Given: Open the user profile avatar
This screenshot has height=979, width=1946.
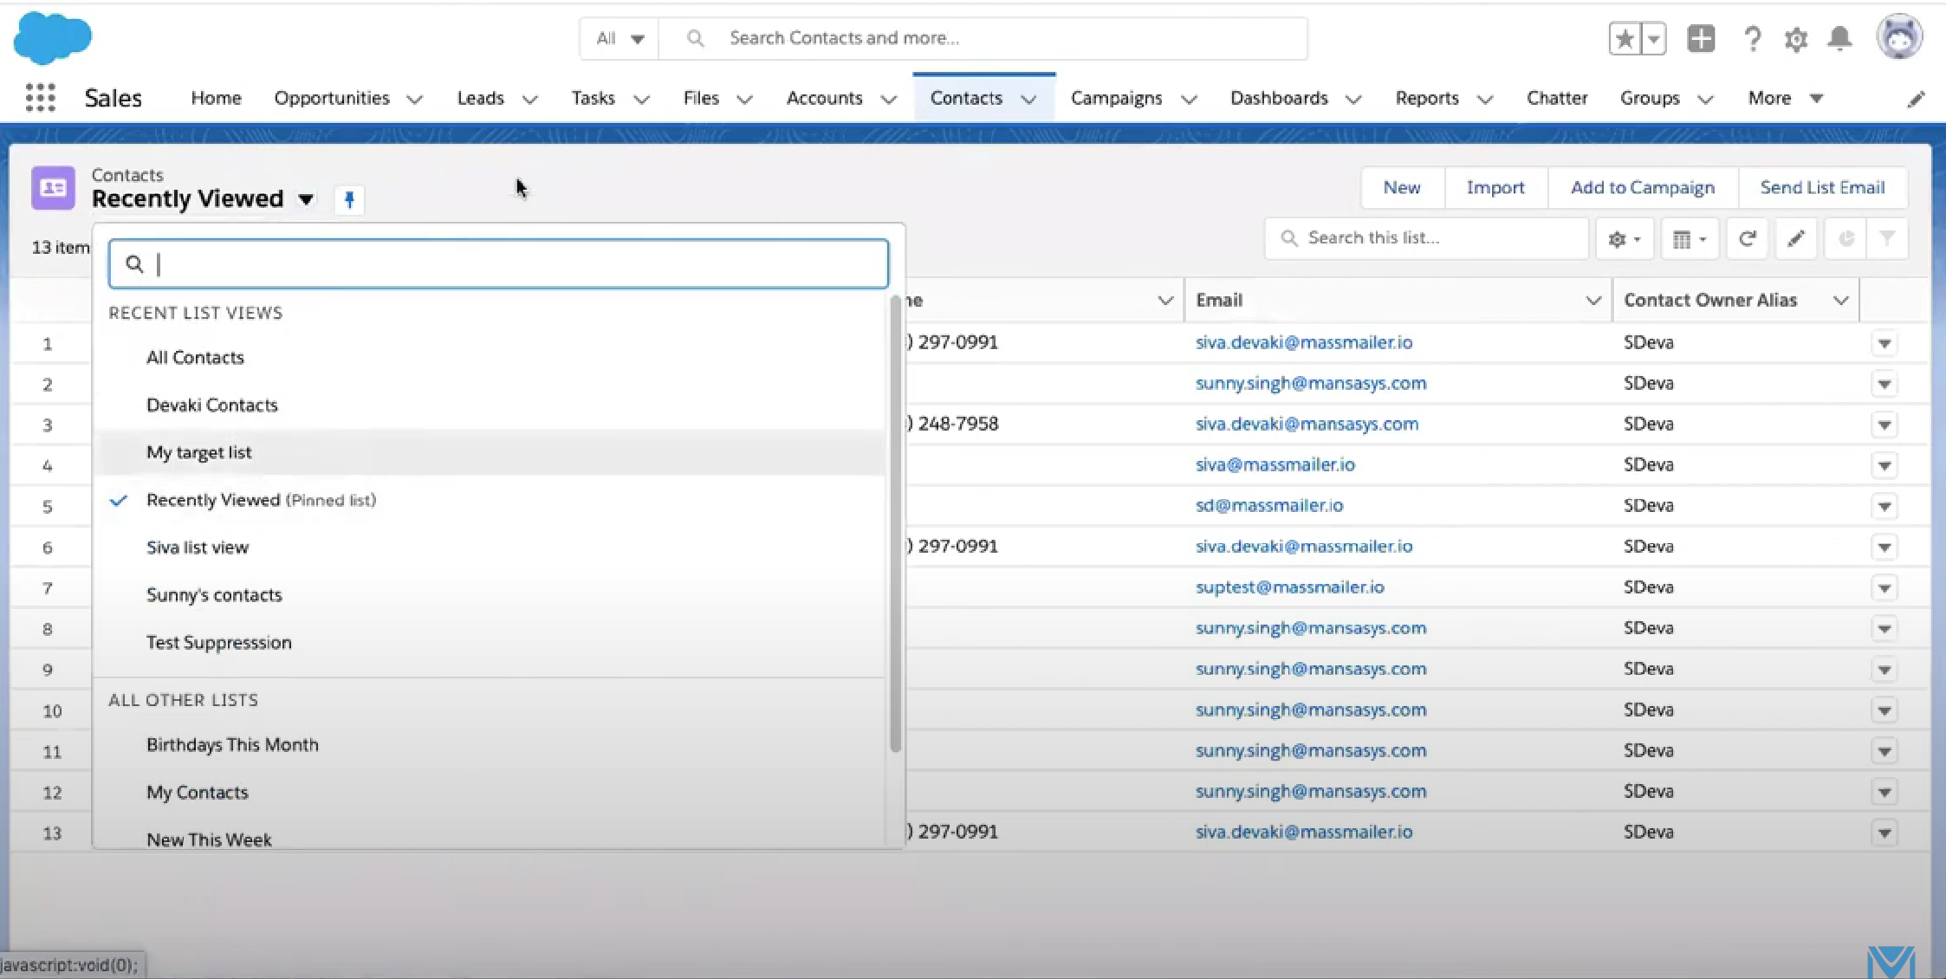Looking at the screenshot, I should [1899, 36].
